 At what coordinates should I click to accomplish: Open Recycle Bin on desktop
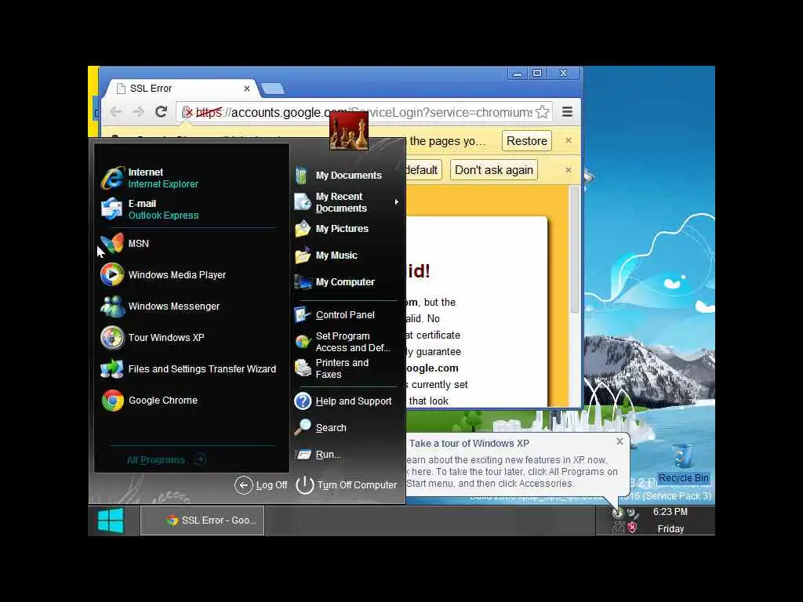683,464
